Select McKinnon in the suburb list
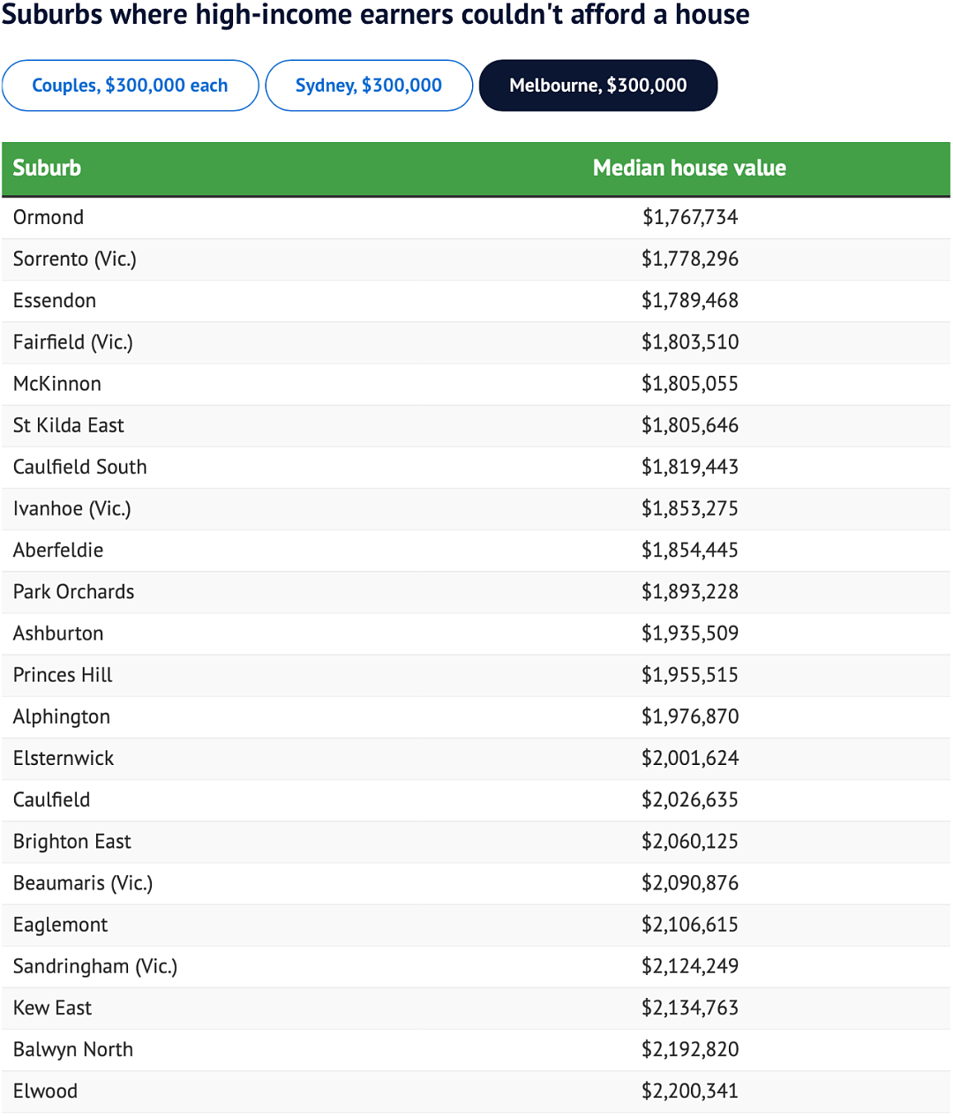953x1117 pixels. 57,384
